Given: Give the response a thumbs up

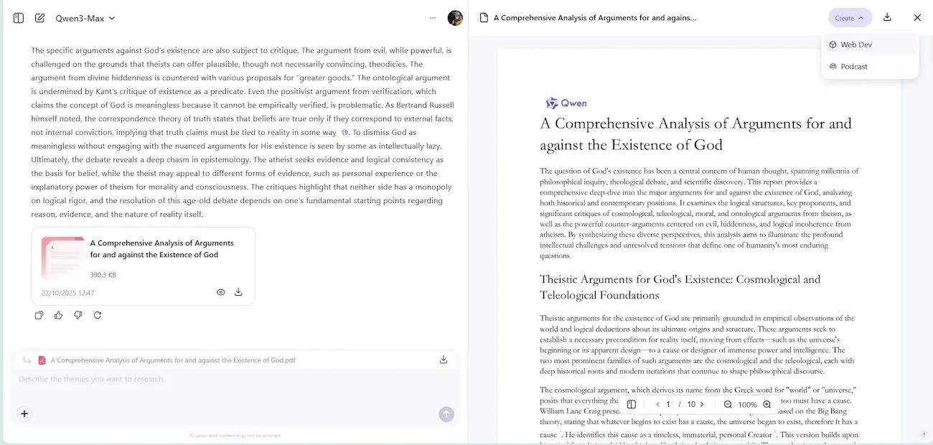Looking at the screenshot, I should 58,315.
